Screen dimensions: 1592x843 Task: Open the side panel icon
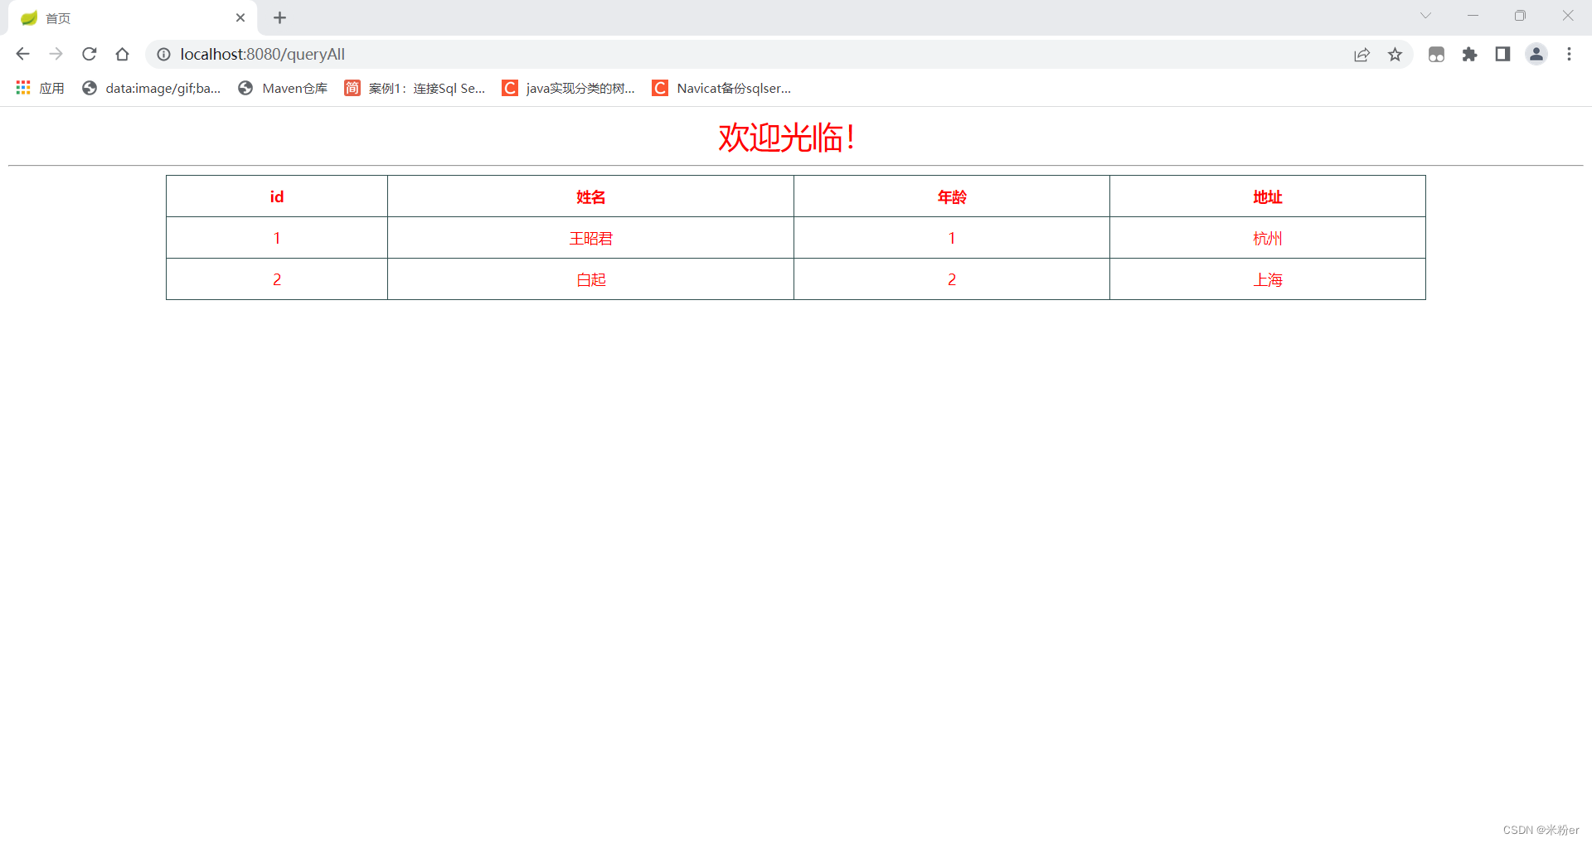(x=1503, y=54)
